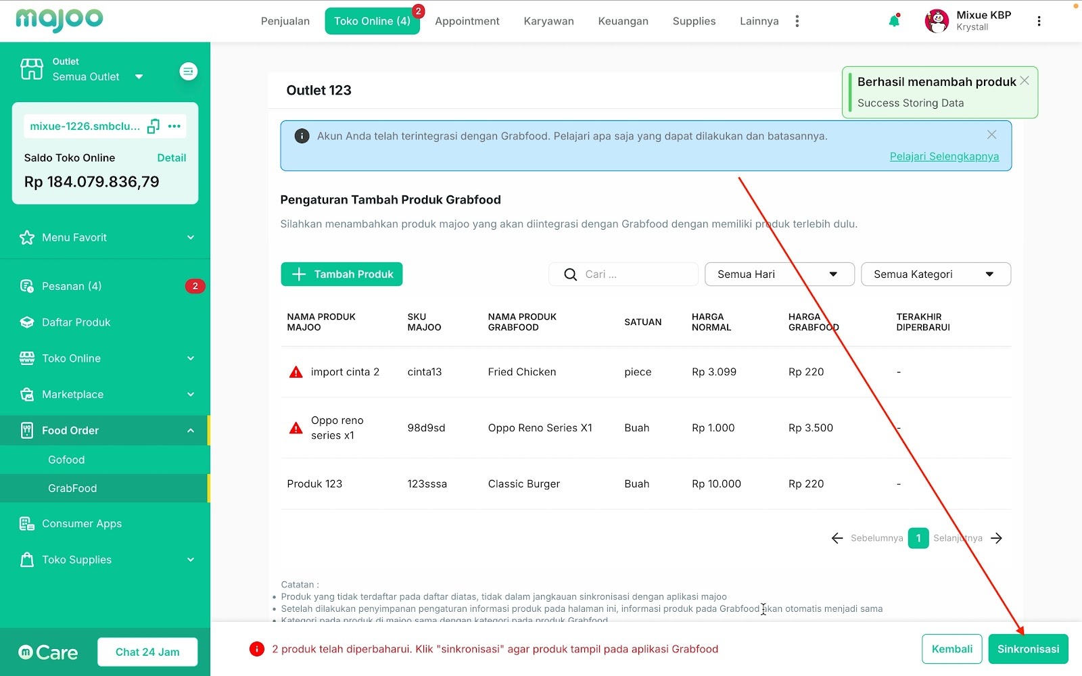This screenshot has width=1082, height=676.
Task: Click the info icon in Grabfood banner
Action: click(302, 136)
